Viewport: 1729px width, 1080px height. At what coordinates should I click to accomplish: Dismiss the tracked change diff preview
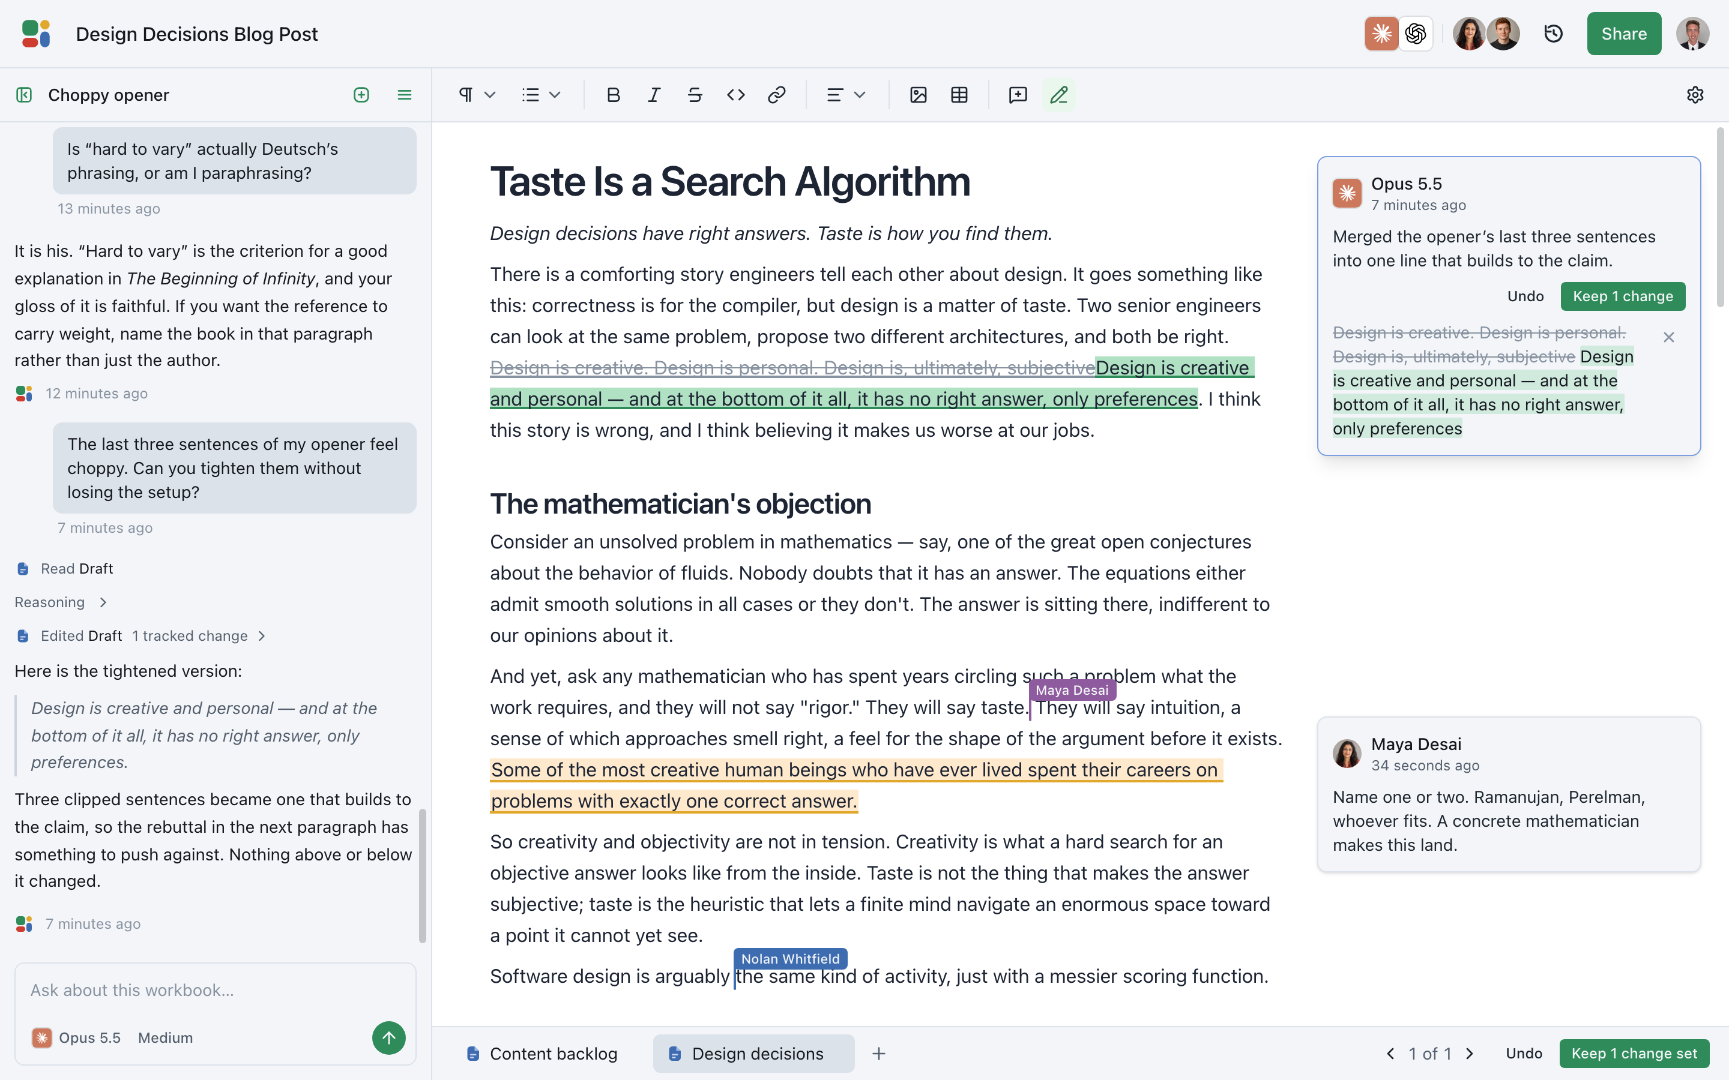(1669, 337)
